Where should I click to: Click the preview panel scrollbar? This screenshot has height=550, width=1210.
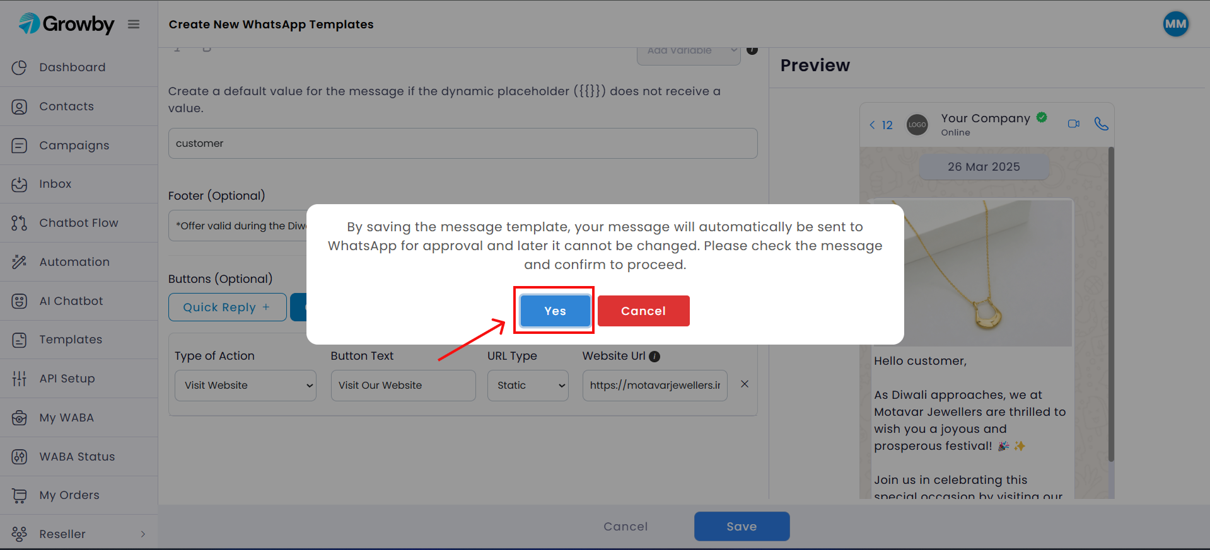click(1110, 302)
